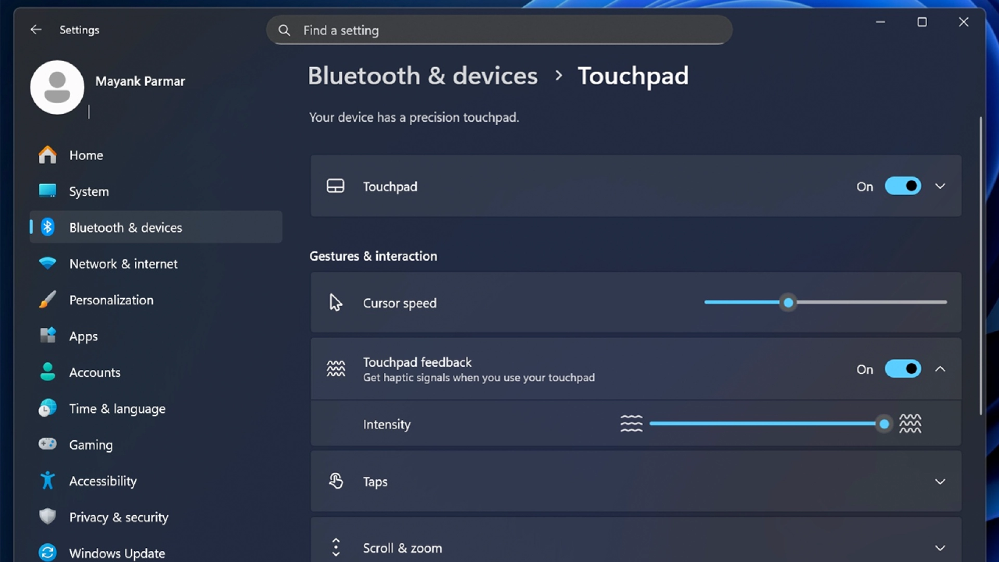The height and width of the screenshot is (562, 999).
Task: Click the Bluetooth & devices icon
Action: (x=47, y=227)
